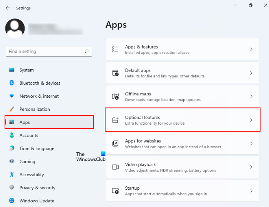Click the Windows Update icon

pyautogui.click(x=12, y=201)
